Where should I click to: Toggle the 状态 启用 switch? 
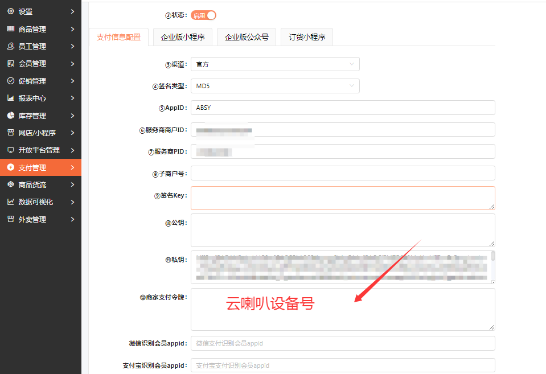tap(203, 15)
